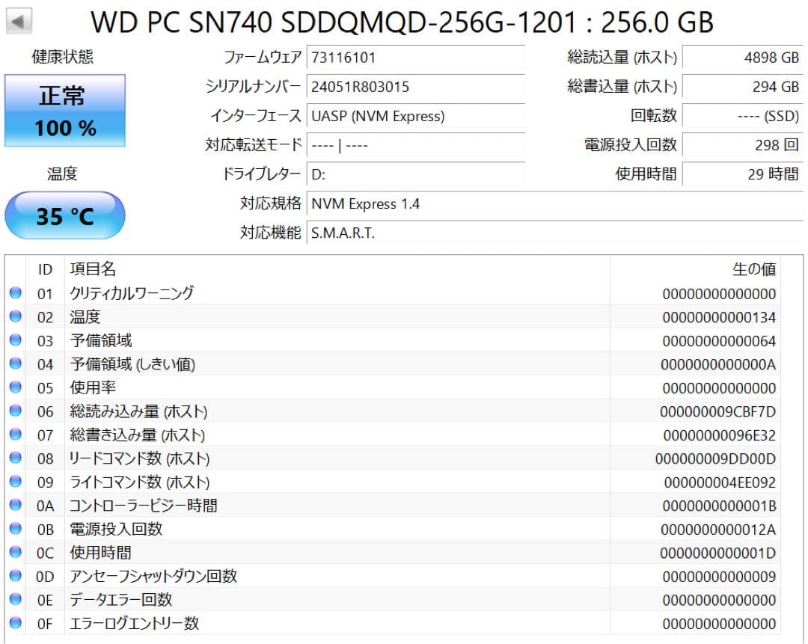Click the status circle for 06 総読み込み量
Screen dimensions: 808x644
point(16,411)
